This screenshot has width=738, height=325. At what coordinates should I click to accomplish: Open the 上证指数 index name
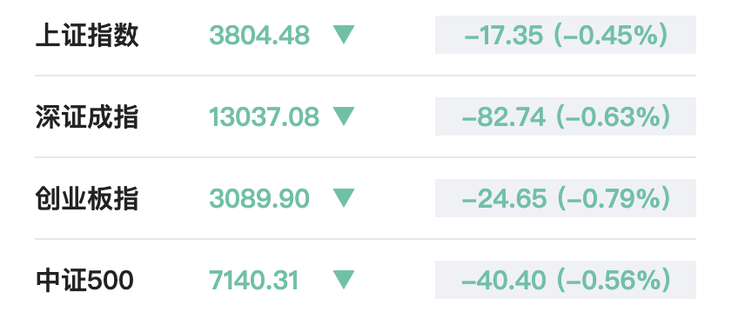pos(87,36)
